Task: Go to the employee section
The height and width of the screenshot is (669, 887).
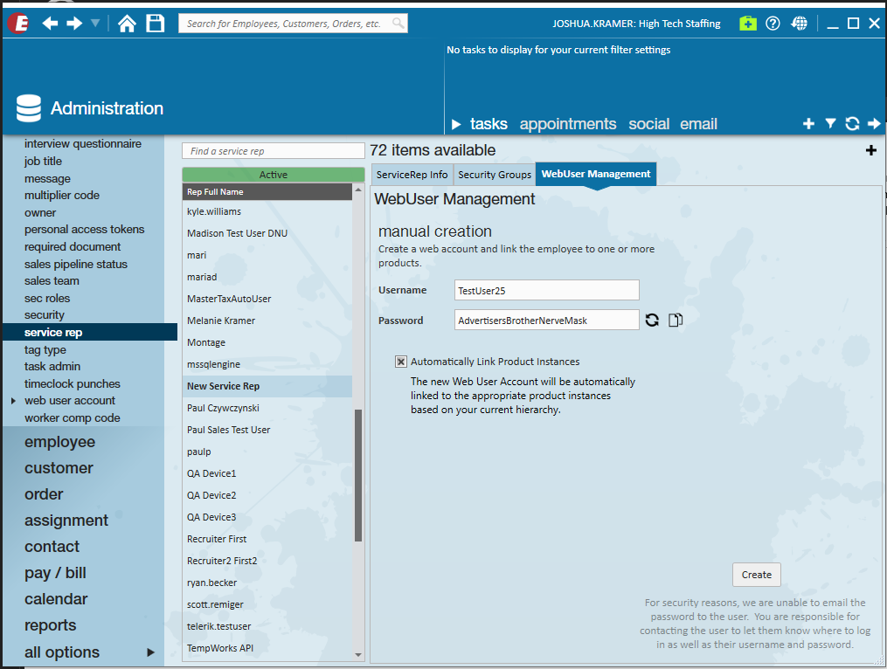Action: 59,442
